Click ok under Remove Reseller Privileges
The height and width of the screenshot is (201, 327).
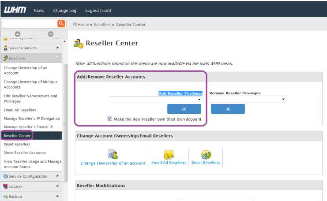tap(228, 109)
